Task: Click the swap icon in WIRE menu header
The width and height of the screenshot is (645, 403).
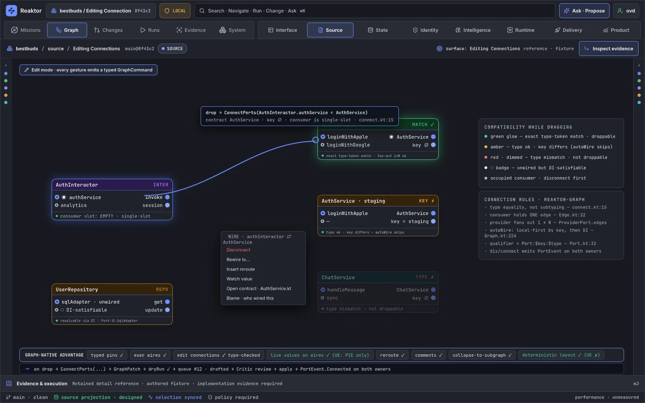Action: point(289,237)
